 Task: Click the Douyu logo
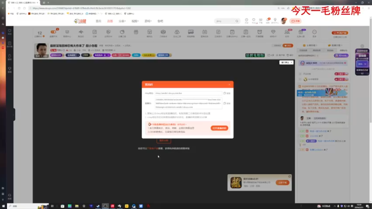(80, 21)
